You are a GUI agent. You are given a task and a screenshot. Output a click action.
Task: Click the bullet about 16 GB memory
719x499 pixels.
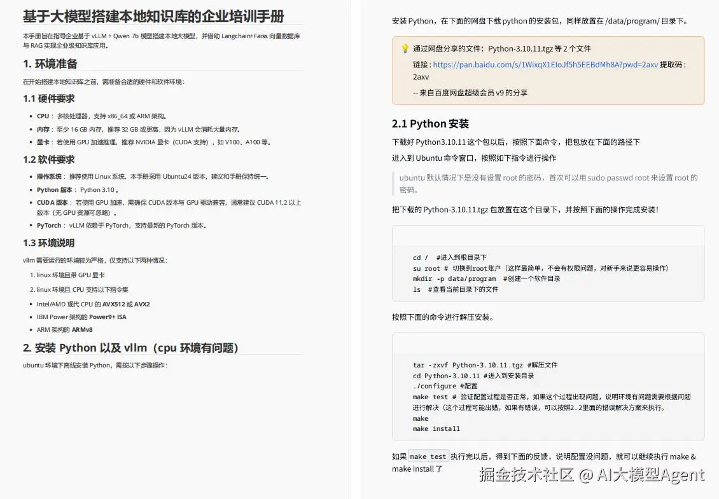click(138, 130)
